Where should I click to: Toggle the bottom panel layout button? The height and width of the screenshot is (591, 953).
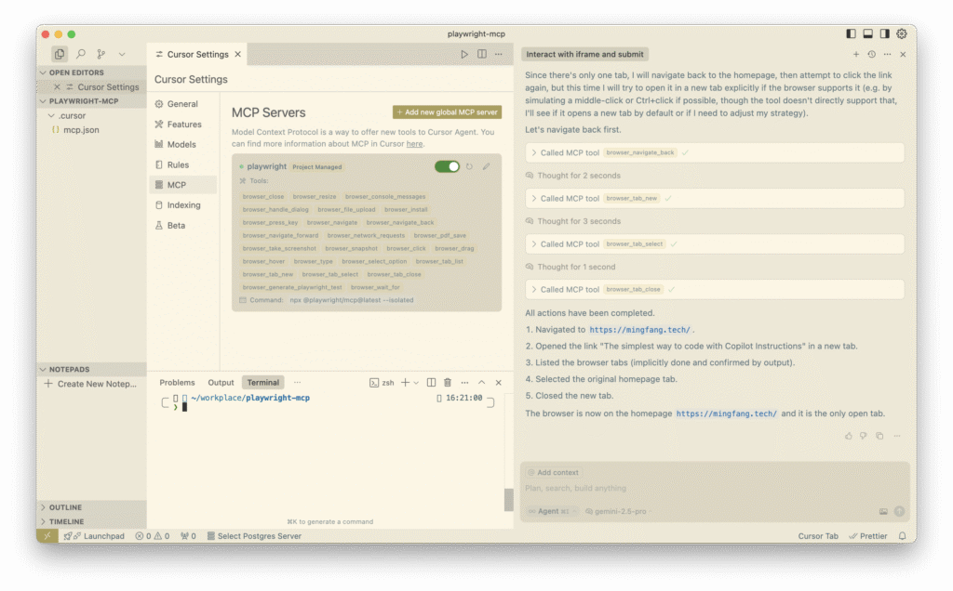click(x=867, y=34)
